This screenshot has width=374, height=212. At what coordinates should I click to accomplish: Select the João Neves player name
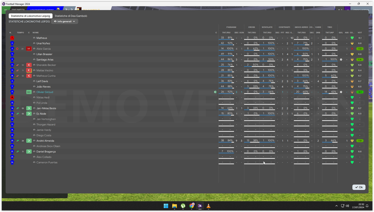click(x=44, y=87)
